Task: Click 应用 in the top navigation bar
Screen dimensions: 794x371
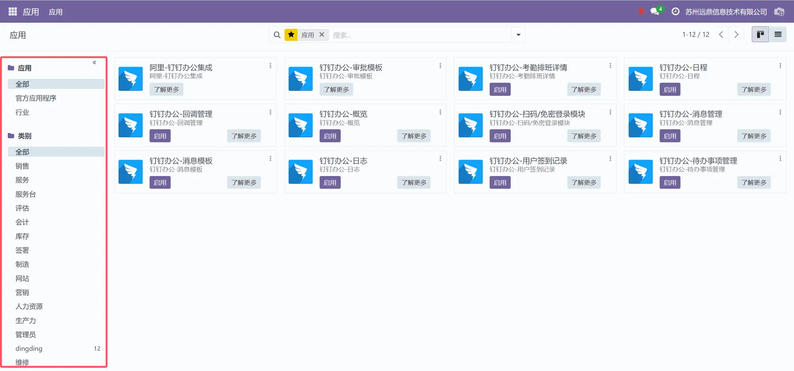Action: click(55, 12)
